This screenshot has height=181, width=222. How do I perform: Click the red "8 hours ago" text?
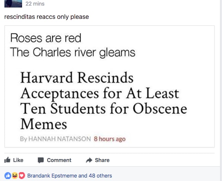[110, 139]
